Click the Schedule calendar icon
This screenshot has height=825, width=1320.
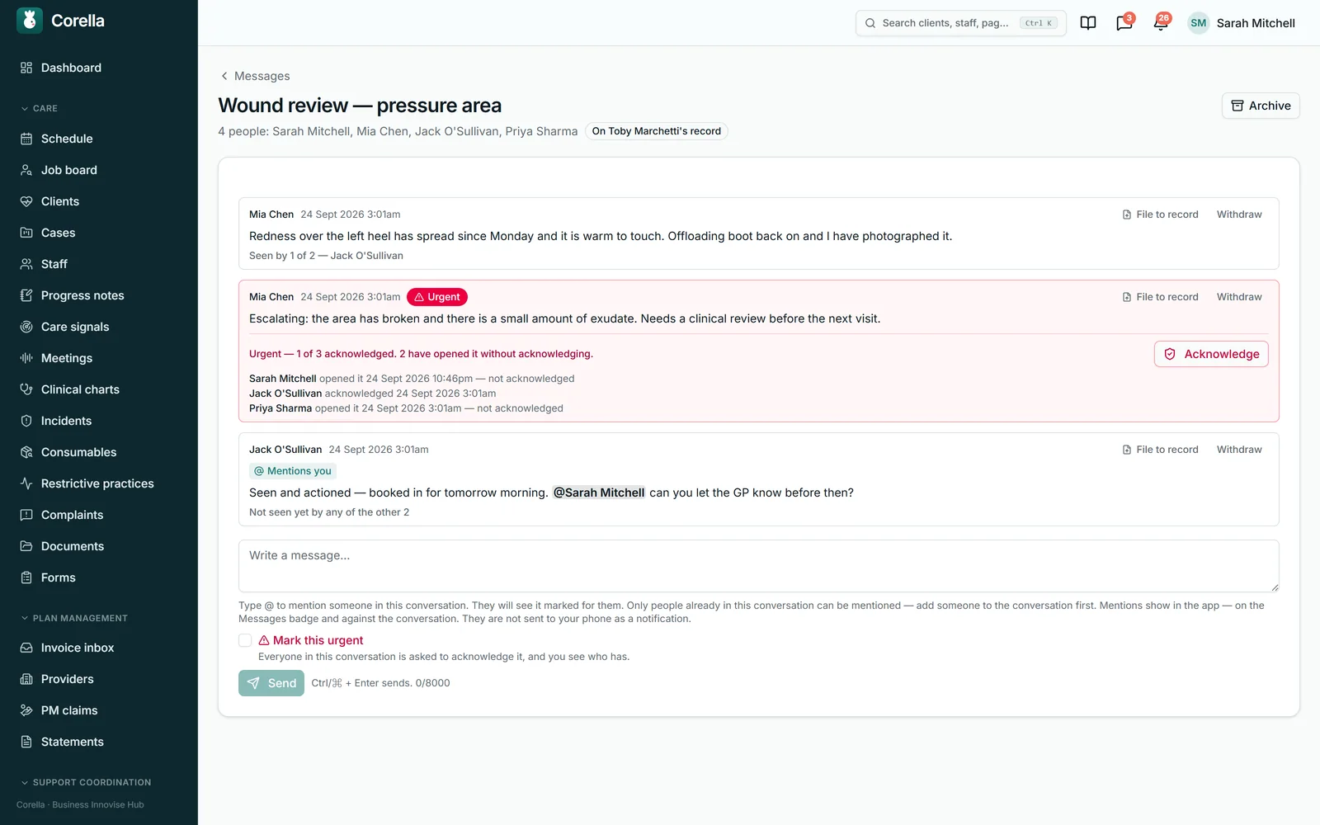tap(26, 139)
